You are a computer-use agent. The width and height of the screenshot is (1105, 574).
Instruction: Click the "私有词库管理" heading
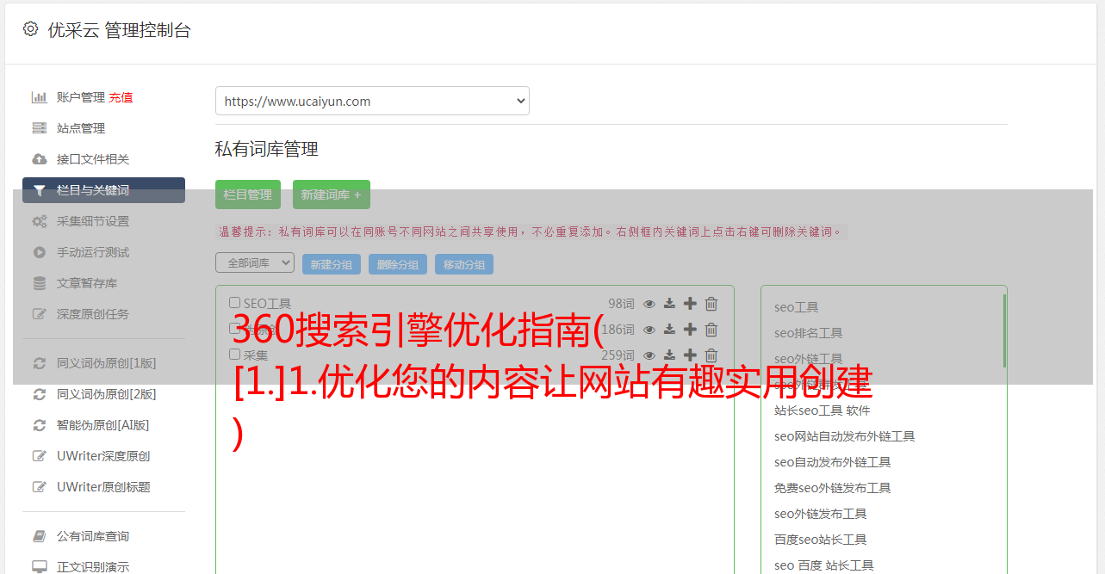pos(267,149)
